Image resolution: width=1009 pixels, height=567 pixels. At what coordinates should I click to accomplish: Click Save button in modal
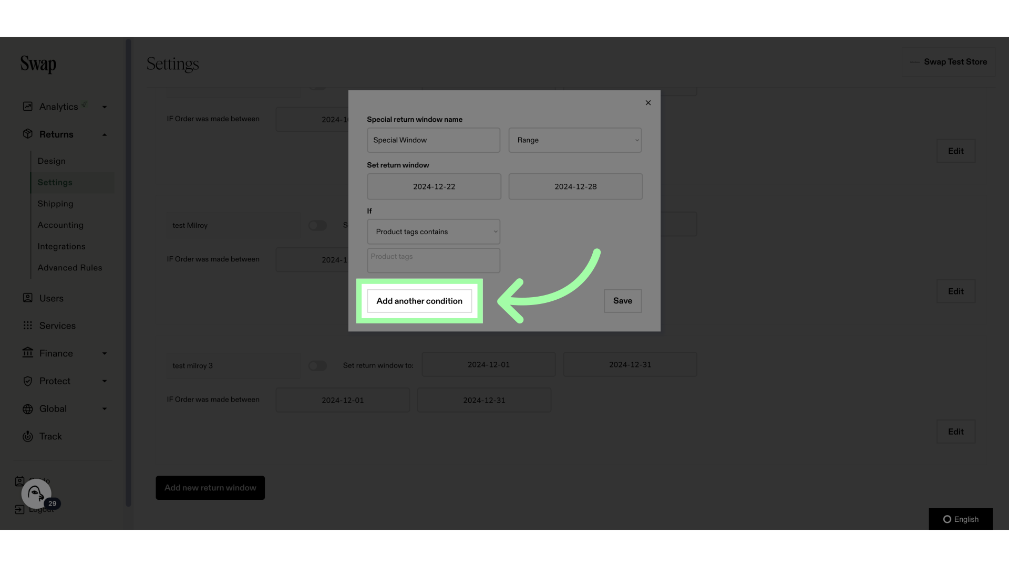(622, 300)
